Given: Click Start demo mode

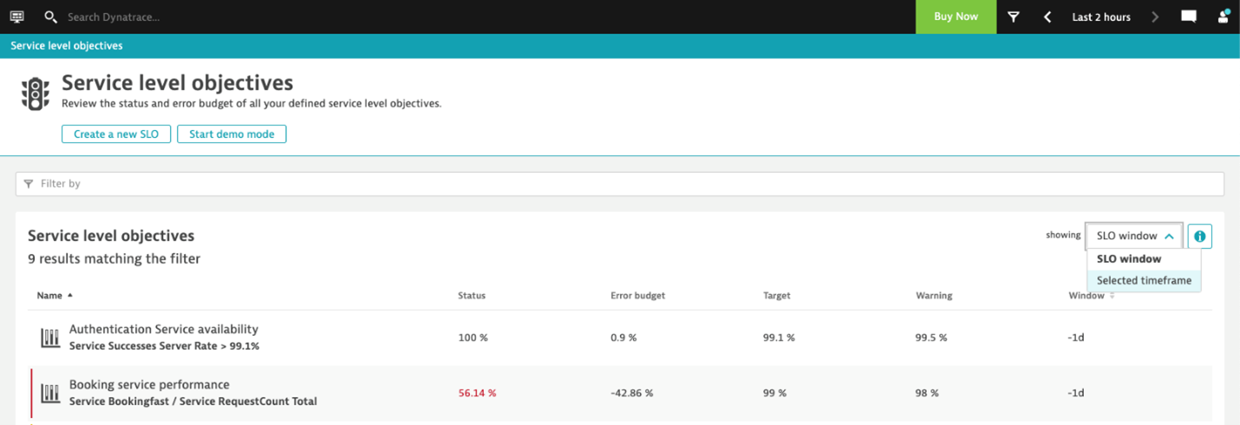Looking at the screenshot, I should 232,134.
